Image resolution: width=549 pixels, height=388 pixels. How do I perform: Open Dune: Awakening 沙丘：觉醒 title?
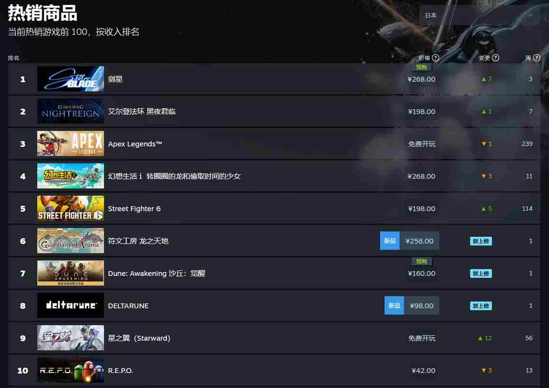click(x=157, y=273)
